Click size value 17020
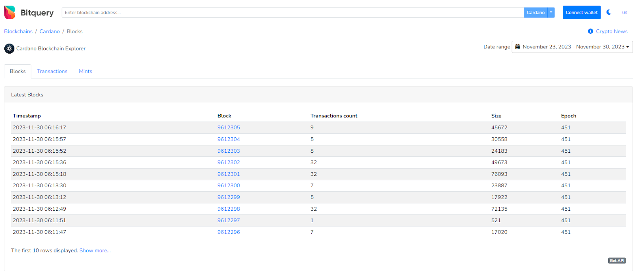The width and height of the screenshot is (636, 271). (499, 232)
